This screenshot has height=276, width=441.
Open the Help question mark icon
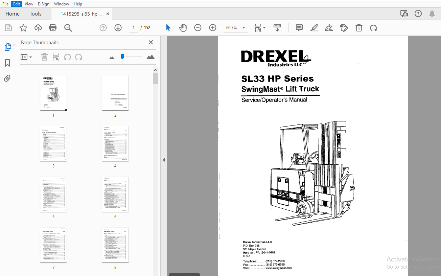(x=418, y=14)
